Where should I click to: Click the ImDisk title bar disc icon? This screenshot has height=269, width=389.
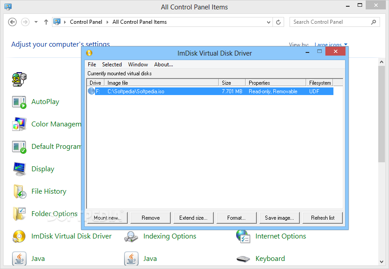pyautogui.click(x=89, y=53)
